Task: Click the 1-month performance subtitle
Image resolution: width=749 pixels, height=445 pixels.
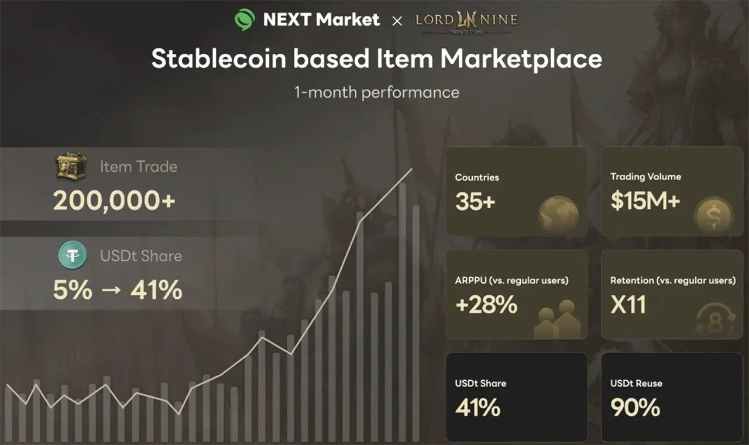Action: (377, 92)
